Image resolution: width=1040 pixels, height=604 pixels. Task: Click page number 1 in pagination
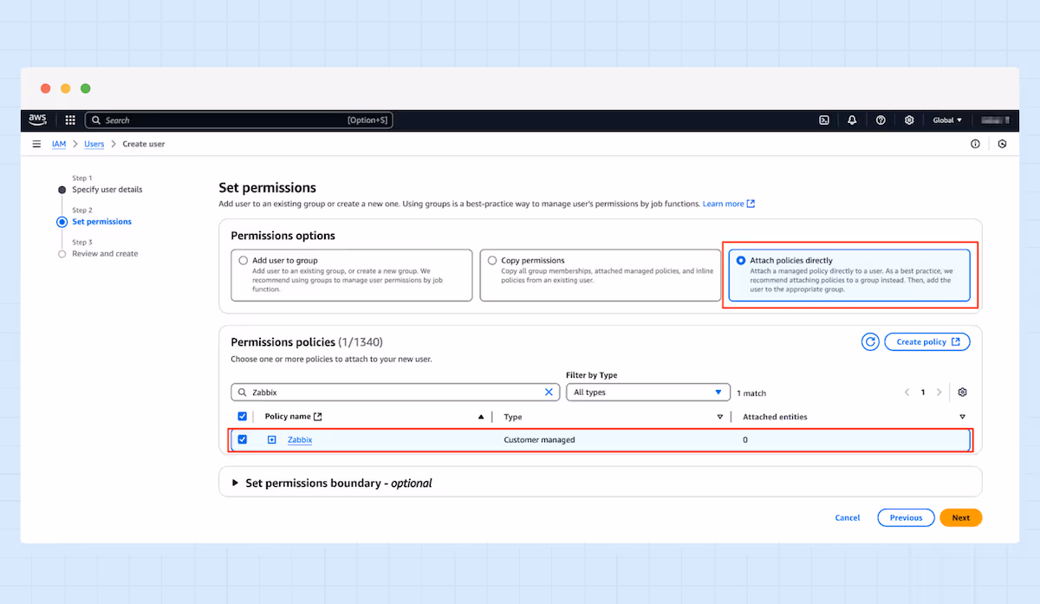pos(923,393)
